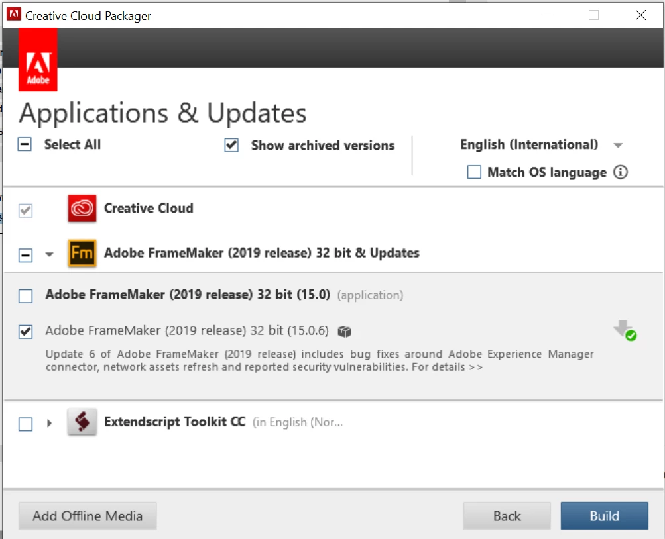
Task: Collapse the FrameMaker 32 bit & Updates group
Action: [x=49, y=254]
